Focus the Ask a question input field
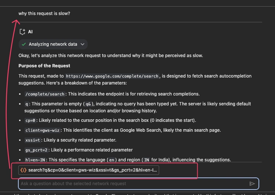Screen dimensions: 275x195 point(139,184)
